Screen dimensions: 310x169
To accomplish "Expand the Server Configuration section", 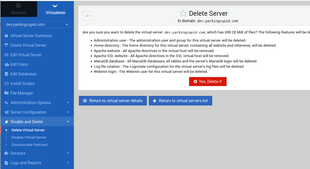I will tap(28, 112).
